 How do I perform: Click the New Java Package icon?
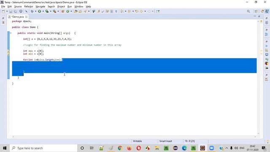point(63,11)
